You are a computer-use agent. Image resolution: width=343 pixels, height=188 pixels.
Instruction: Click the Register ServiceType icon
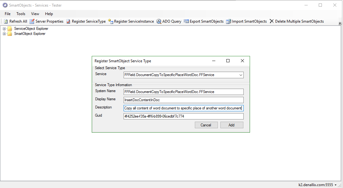click(x=68, y=21)
